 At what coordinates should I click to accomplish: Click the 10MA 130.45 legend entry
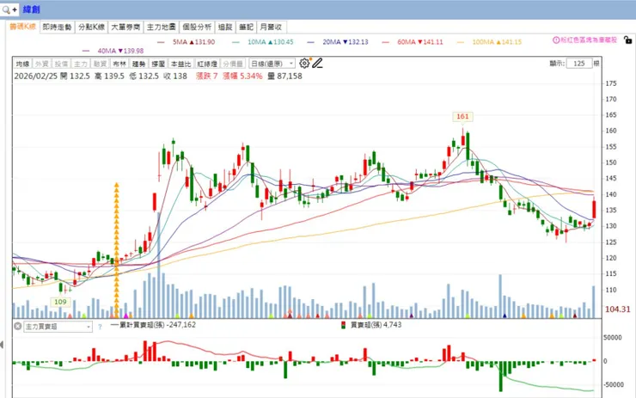click(x=263, y=42)
